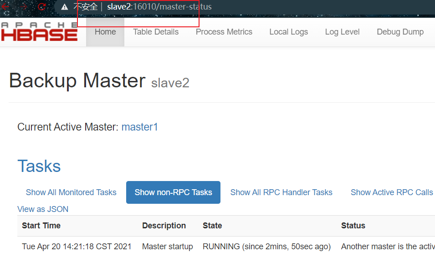Select Show non-RPC Tasks button
The height and width of the screenshot is (267, 435).
click(x=174, y=192)
